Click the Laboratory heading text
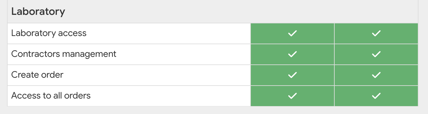Image resolution: width=428 pixels, height=114 pixels. (38, 12)
